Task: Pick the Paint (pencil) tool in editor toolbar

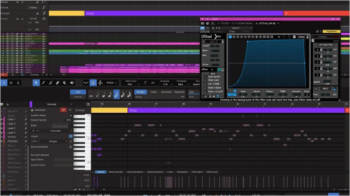Action: tap(51, 83)
